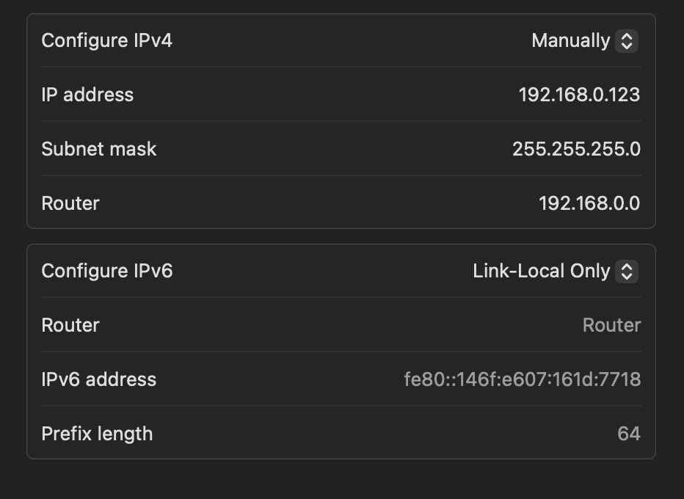Edit the IPv4 Router 192.168.0.0 field
Viewport: 684px width, 499px height.
[x=589, y=203]
